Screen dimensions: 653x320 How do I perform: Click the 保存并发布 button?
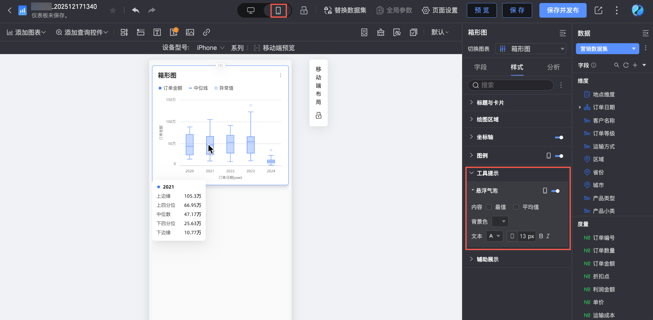click(563, 10)
